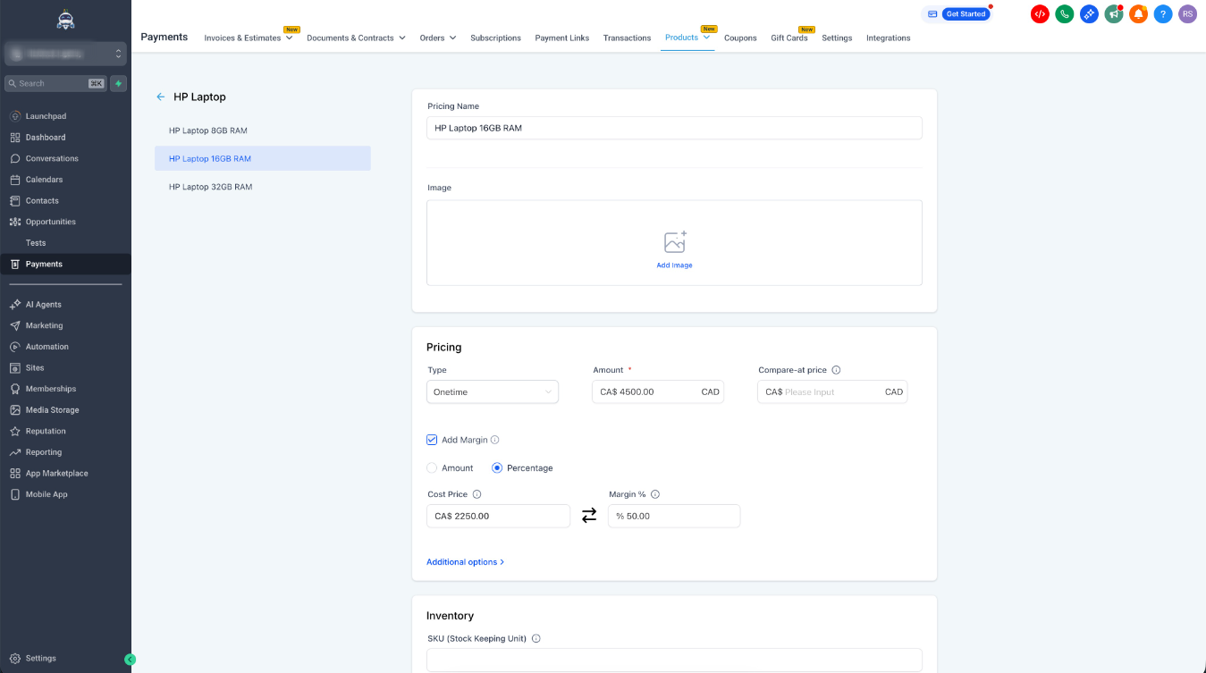Click the Add Image placeholder icon
Screen dimensions: 1206x673
coord(675,242)
